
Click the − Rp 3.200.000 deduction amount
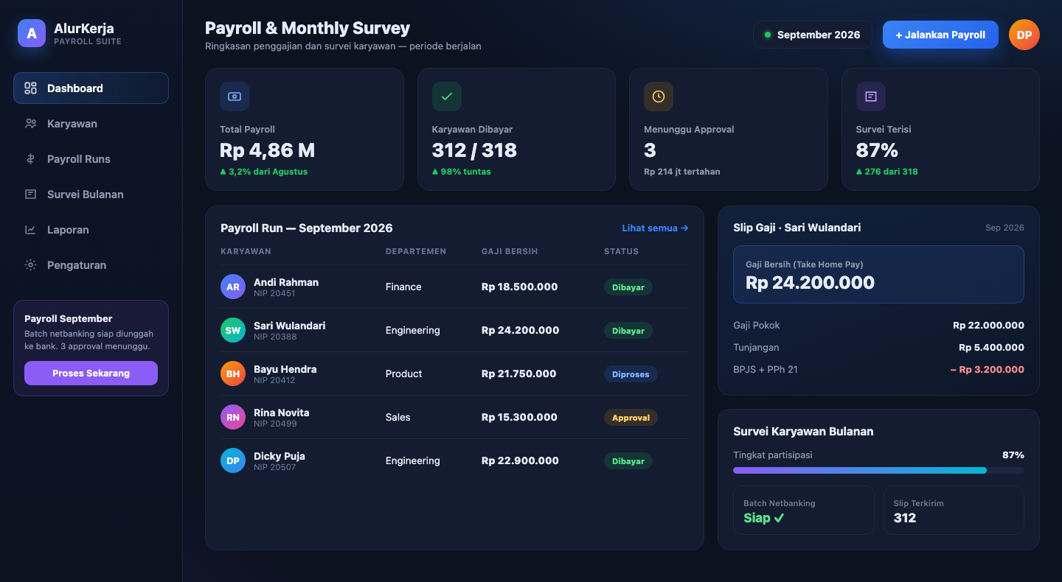pos(987,370)
